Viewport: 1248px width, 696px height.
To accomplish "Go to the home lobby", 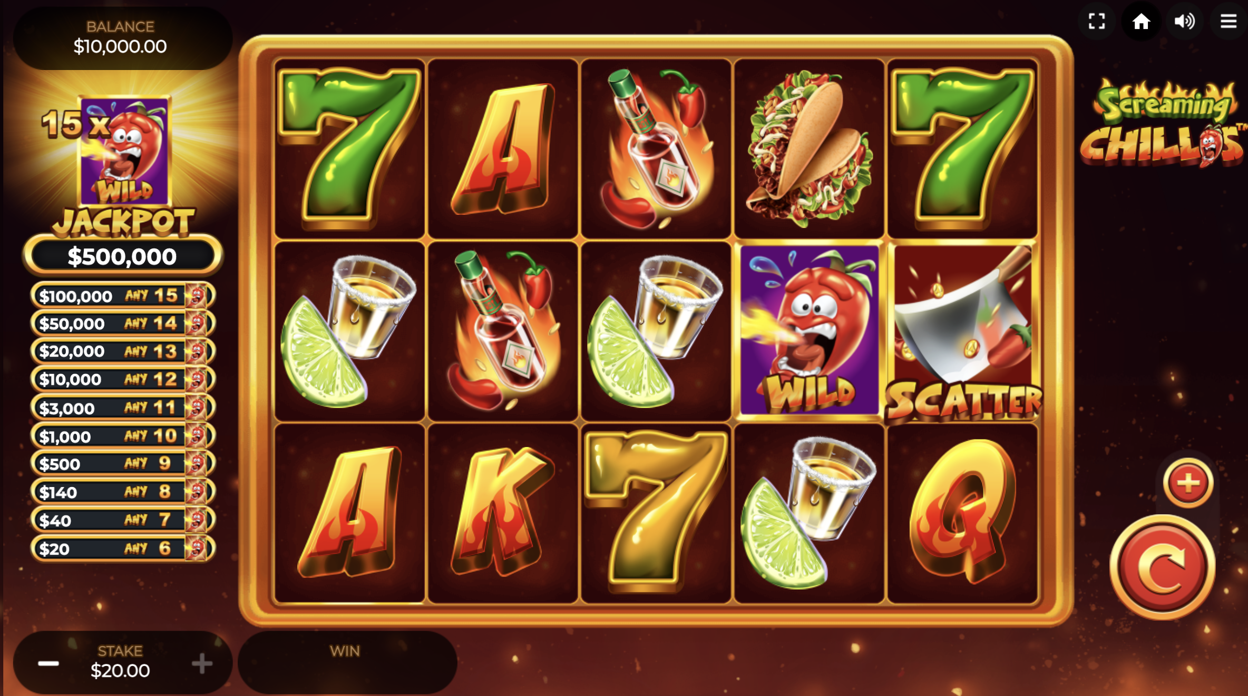I will 1141,22.
